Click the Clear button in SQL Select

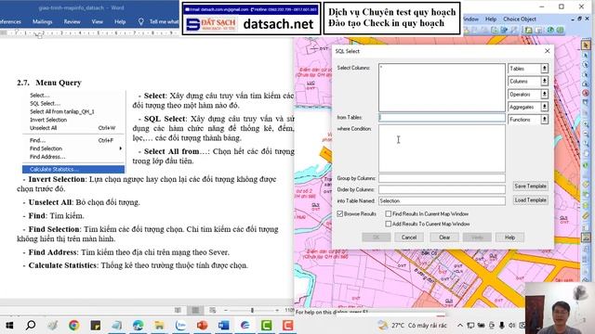pos(444,238)
